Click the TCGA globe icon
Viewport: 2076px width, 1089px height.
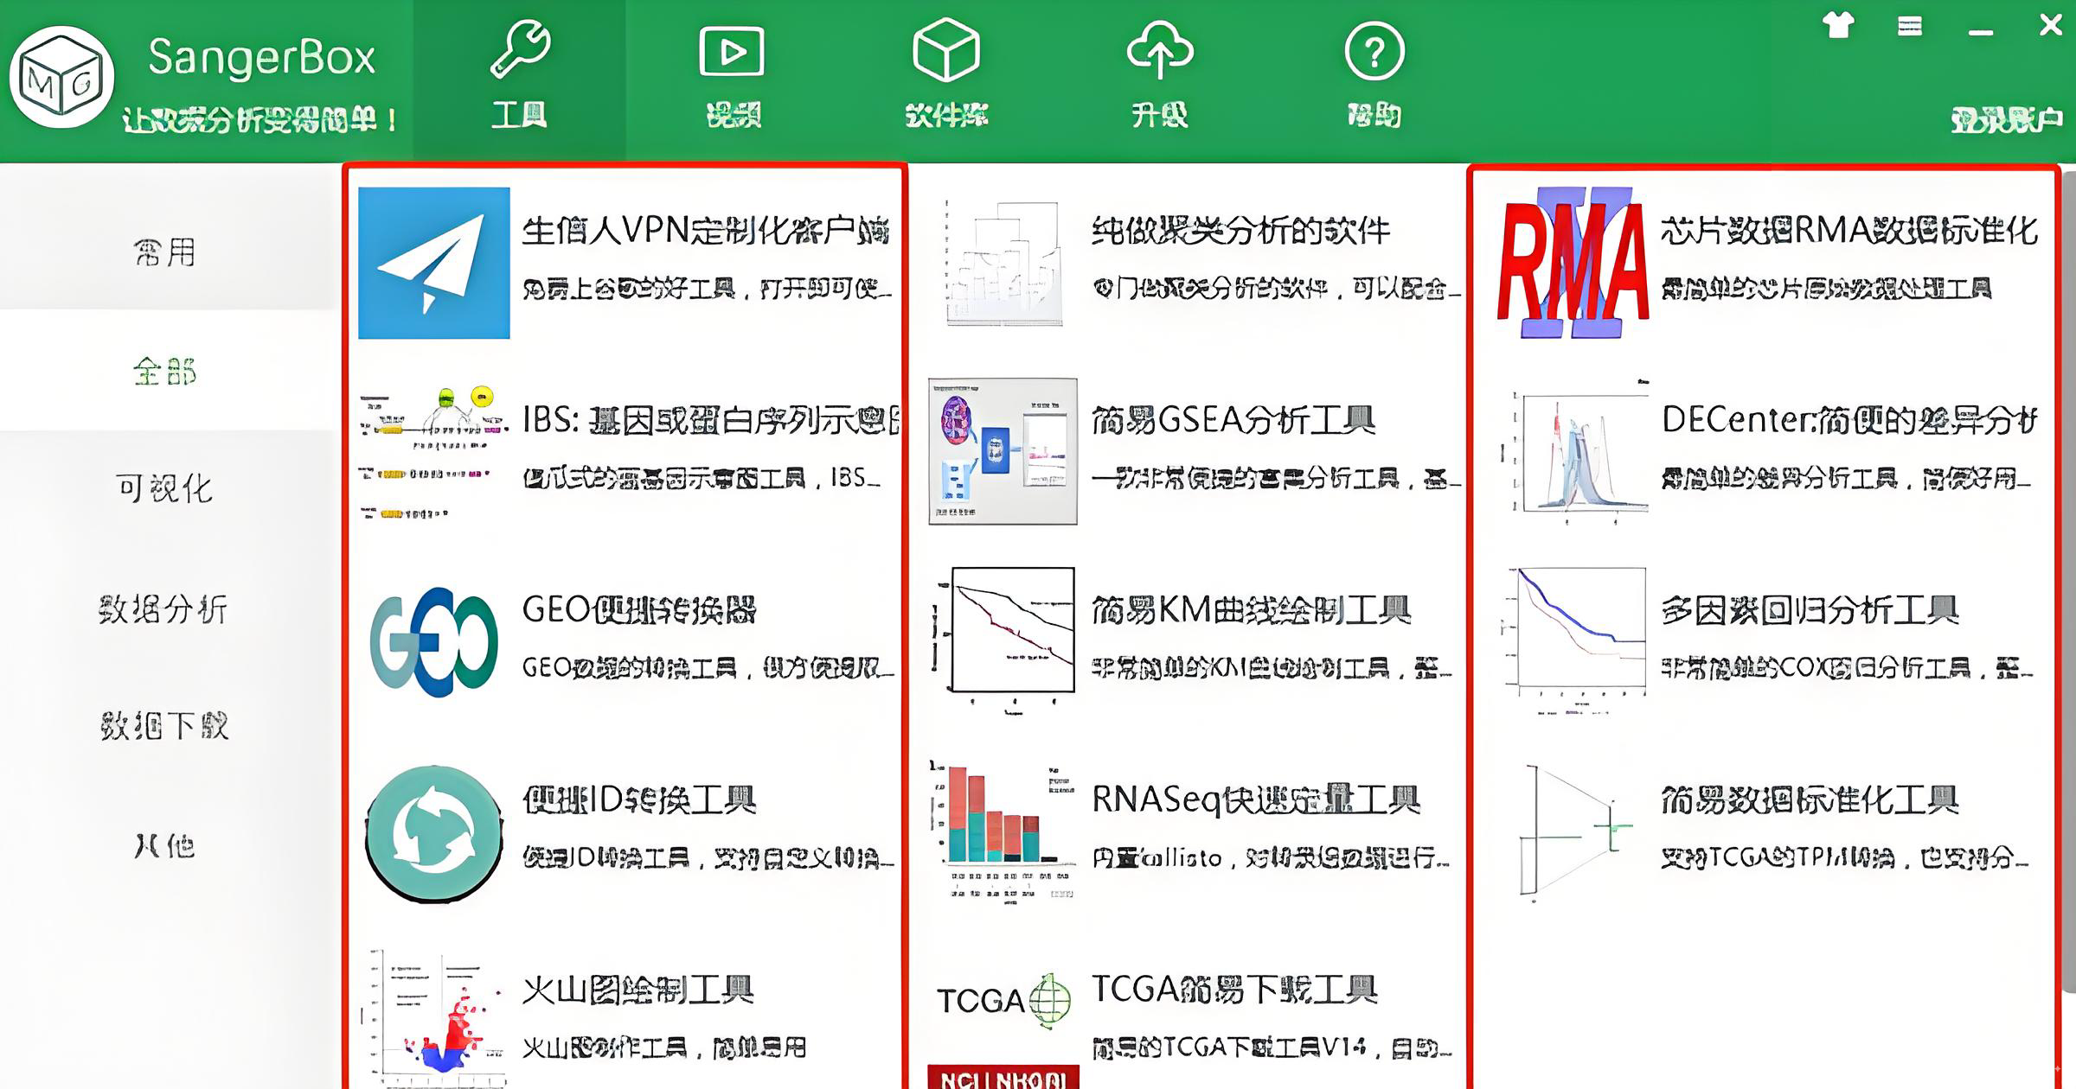(1048, 1003)
